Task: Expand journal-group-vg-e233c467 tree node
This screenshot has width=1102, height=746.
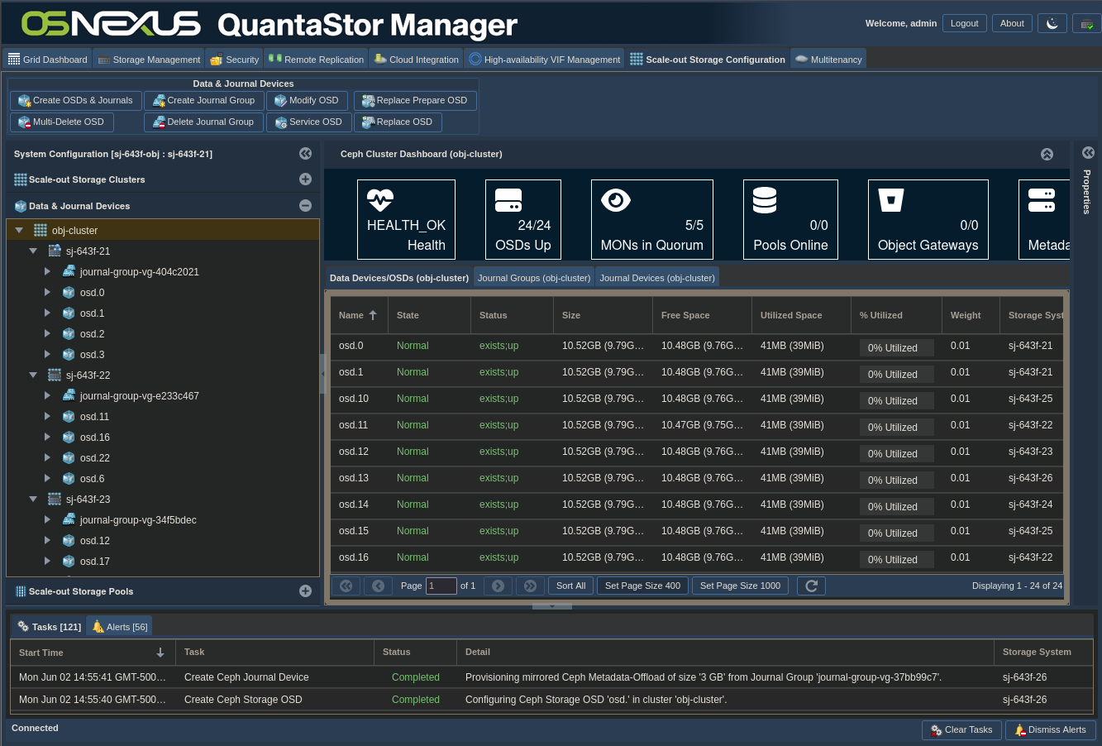Action: coord(48,396)
